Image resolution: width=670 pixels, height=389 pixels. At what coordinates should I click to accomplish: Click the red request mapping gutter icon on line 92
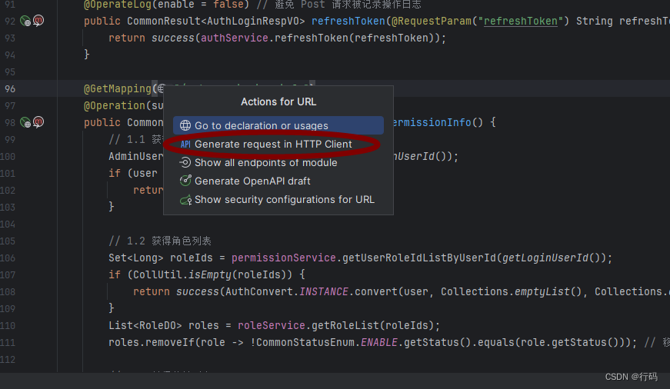38,20
